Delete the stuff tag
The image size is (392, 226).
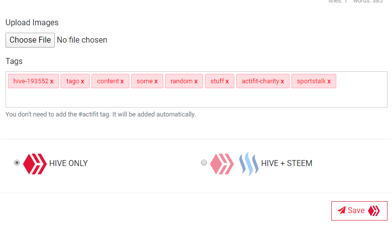(227, 81)
